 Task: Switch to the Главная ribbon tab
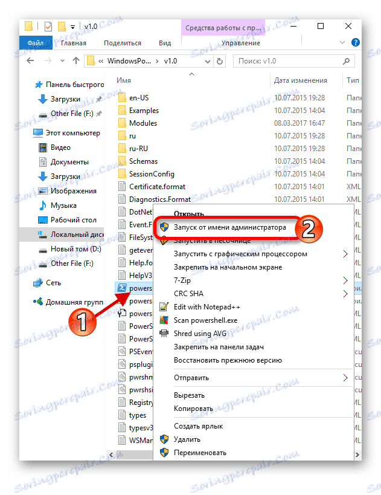(x=73, y=43)
